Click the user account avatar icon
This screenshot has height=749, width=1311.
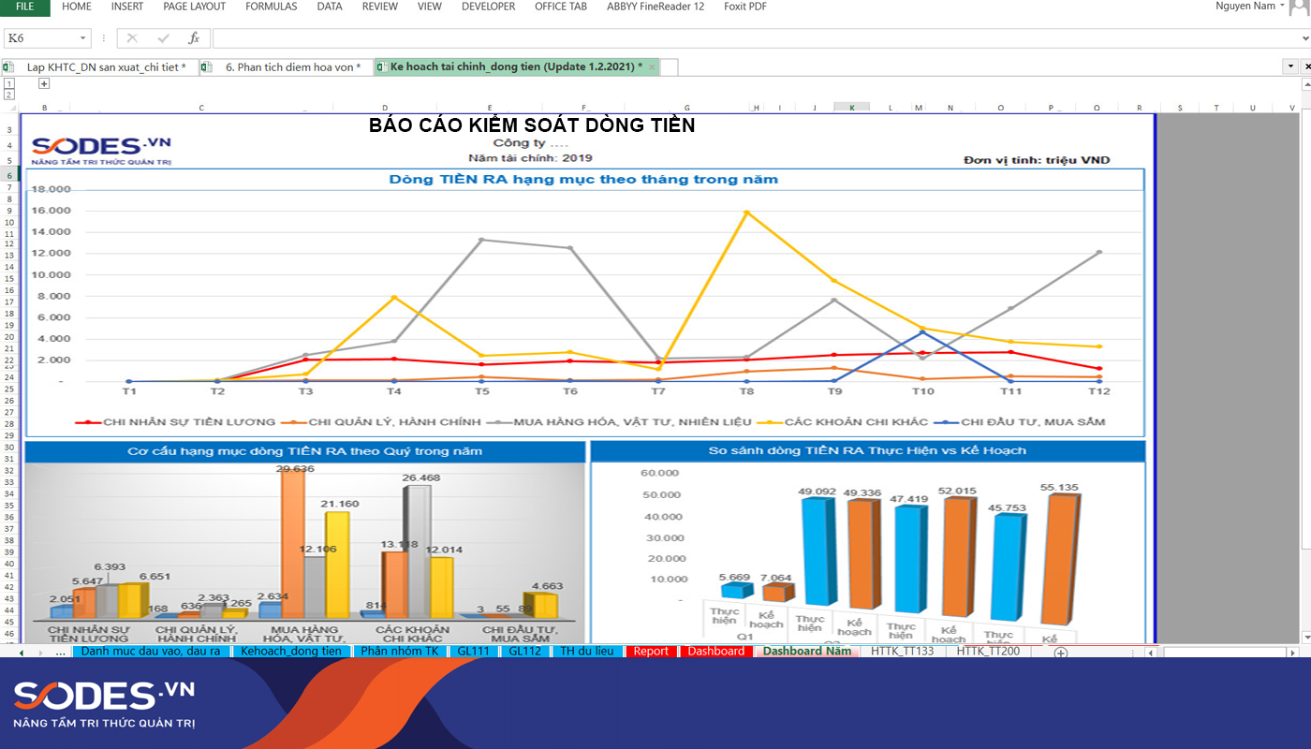point(1298,7)
